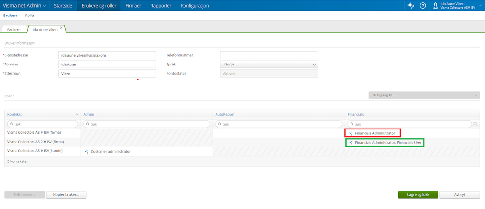The width and height of the screenshot is (485, 209).
Task: Close the Ida Aune Viken tab
Action: (61, 28)
